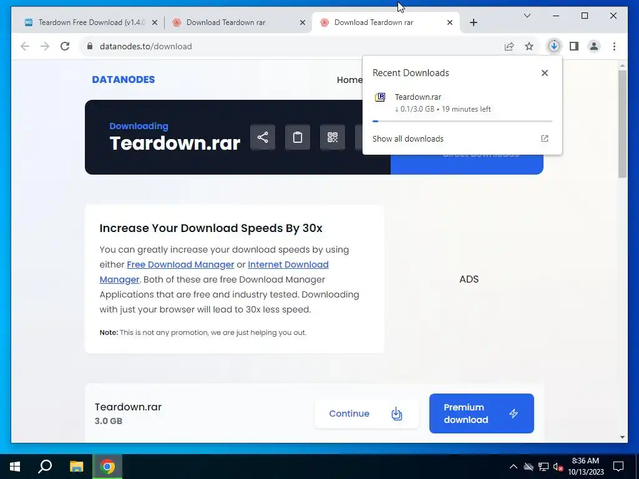
Task: Click the Continue download button
Action: tap(366, 414)
